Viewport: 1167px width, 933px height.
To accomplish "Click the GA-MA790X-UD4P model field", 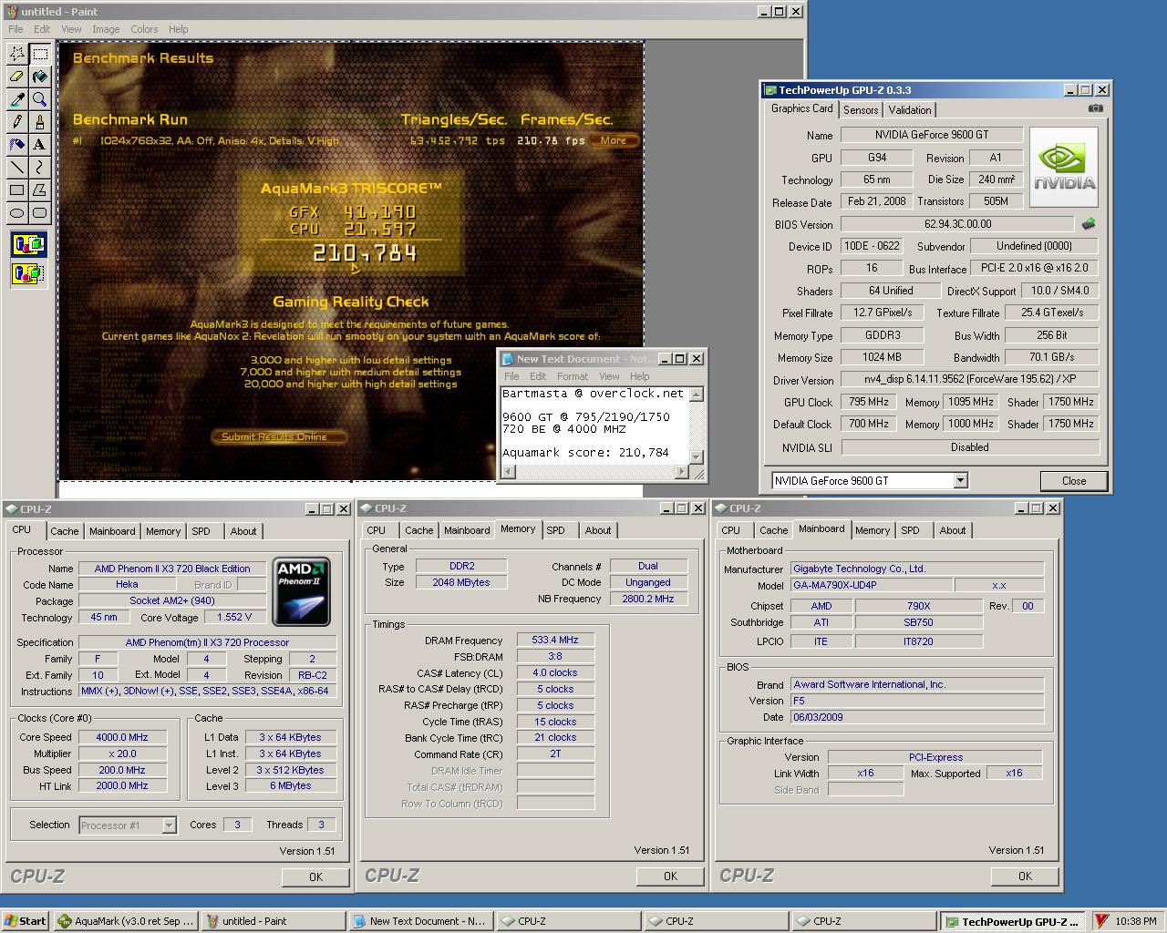I will (x=872, y=585).
